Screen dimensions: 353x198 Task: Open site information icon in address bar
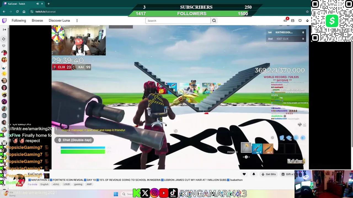[32, 12]
